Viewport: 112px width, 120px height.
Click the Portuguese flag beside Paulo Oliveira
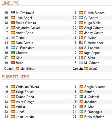click(13, 23)
